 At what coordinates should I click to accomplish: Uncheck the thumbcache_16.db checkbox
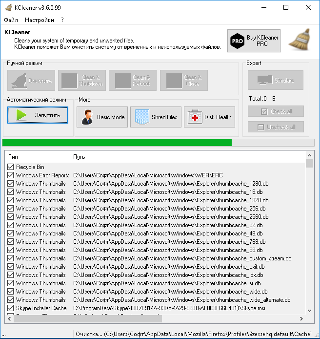[10, 192]
